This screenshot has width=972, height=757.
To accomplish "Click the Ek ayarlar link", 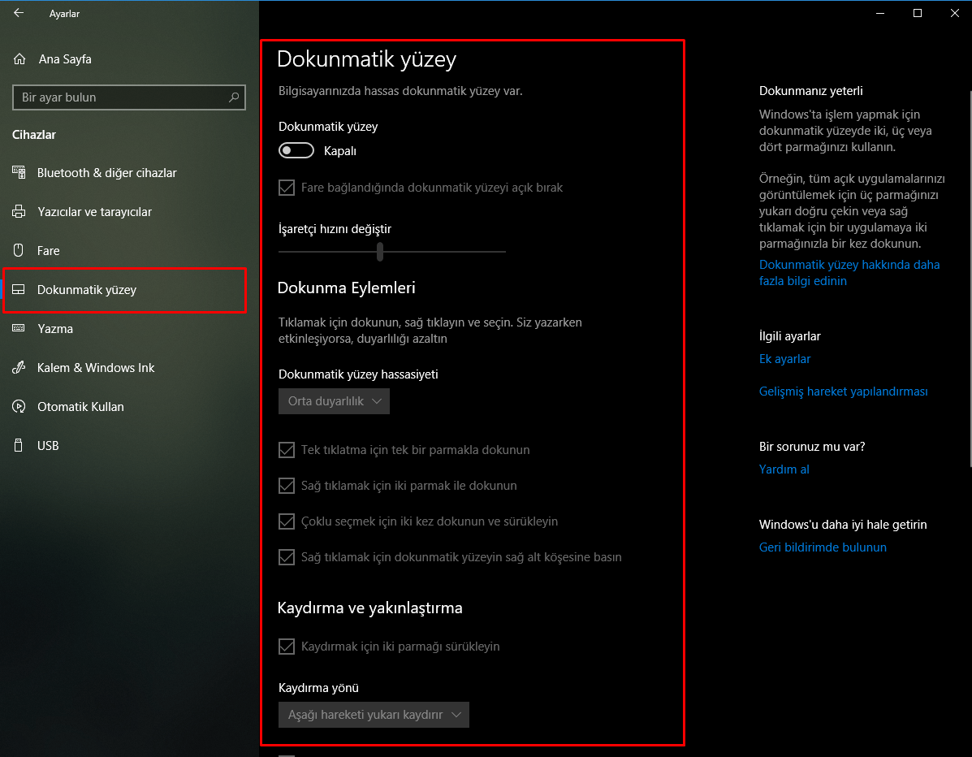I will [x=784, y=359].
